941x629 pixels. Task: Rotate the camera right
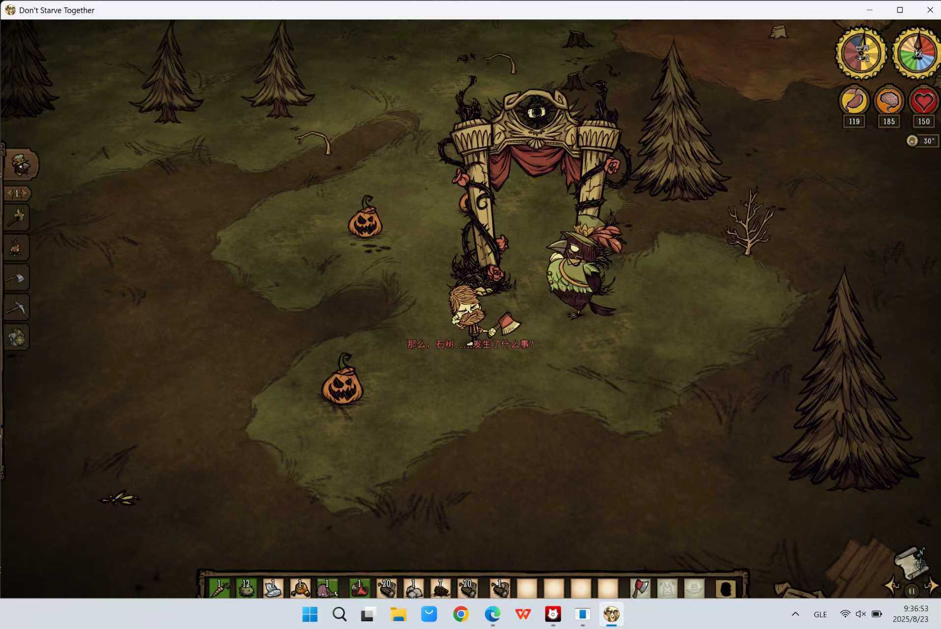[931, 586]
